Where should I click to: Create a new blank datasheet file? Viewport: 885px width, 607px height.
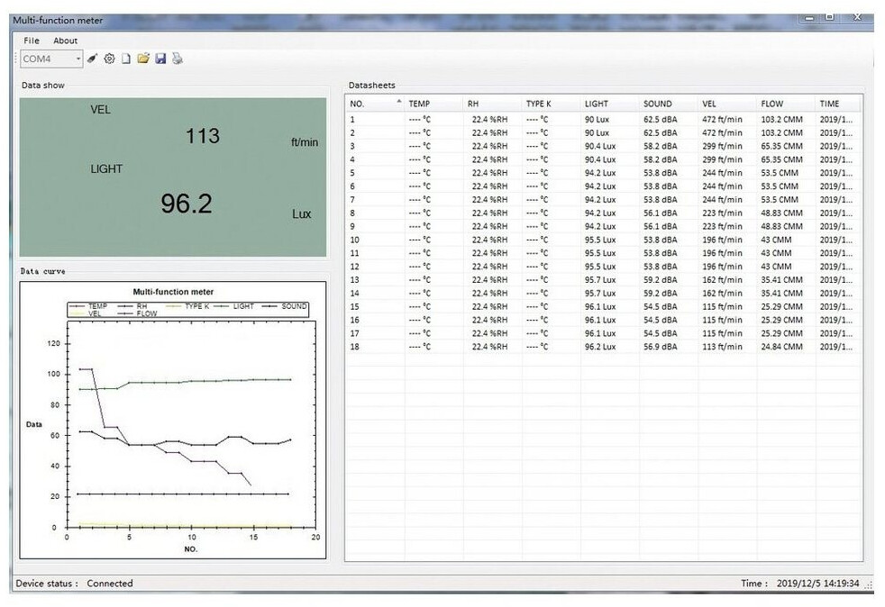126,59
